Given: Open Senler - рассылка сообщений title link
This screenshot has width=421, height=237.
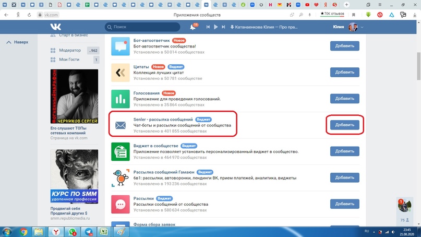Looking at the screenshot, I should (x=163, y=120).
